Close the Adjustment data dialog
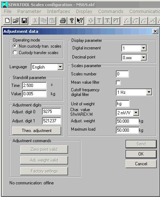The height and width of the screenshot is (197, 160). tap(155, 31)
